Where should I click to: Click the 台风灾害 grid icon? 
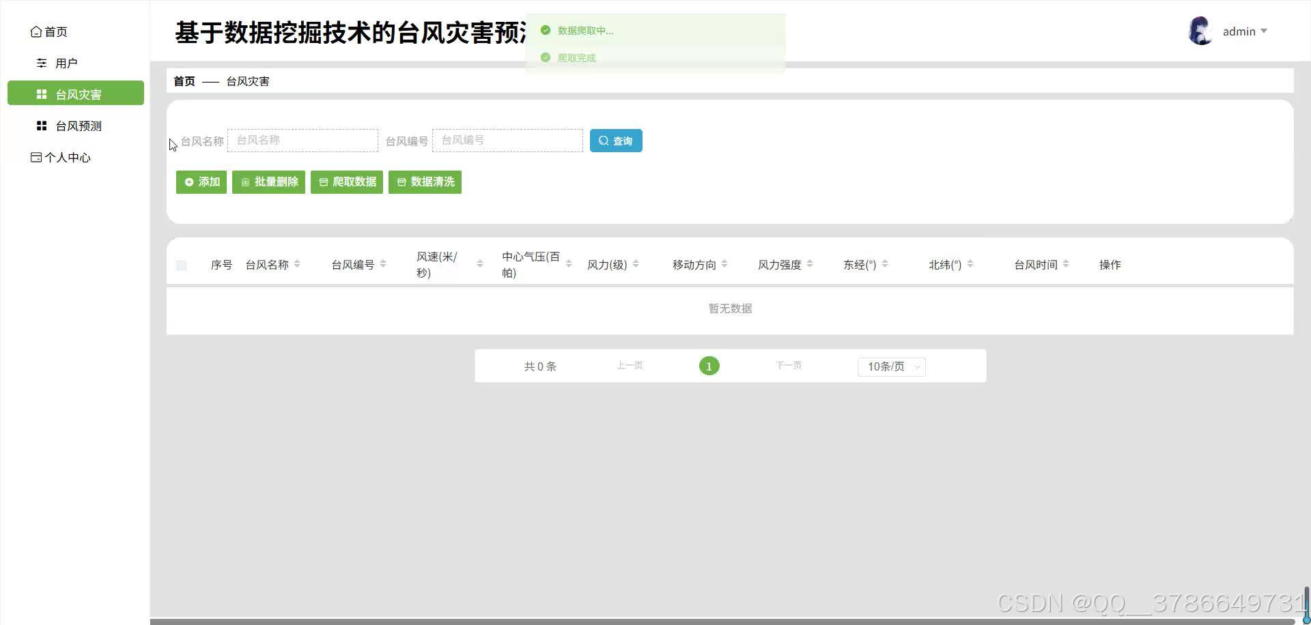pos(41,93)
